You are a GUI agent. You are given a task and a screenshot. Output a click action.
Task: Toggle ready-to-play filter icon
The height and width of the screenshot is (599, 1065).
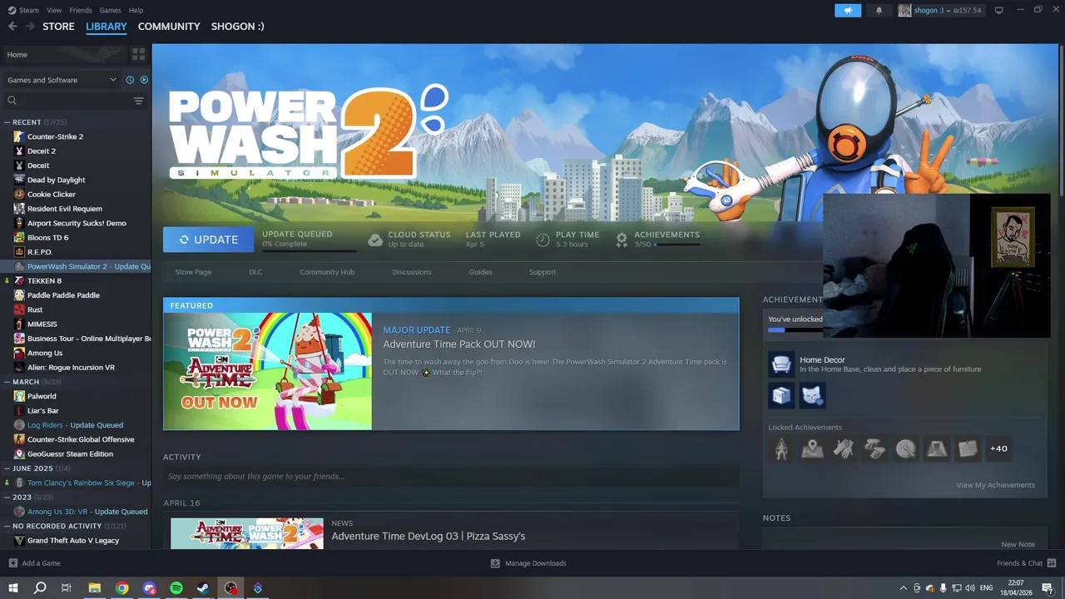click(144, 80)
